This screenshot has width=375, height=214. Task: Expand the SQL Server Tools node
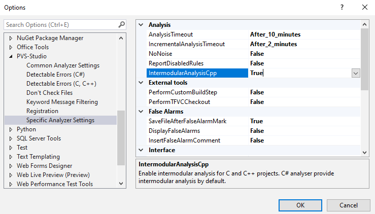12,138
